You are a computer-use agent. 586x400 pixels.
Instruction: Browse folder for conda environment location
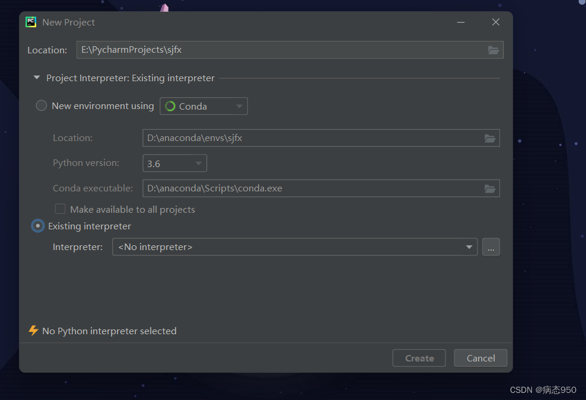[x=489, y=138]
